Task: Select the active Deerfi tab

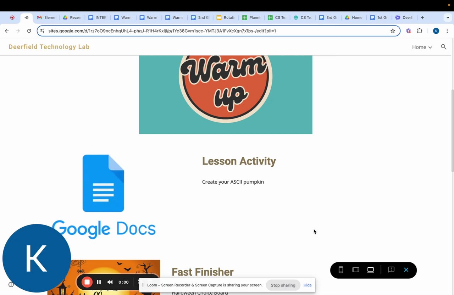Action: (404, 17)
